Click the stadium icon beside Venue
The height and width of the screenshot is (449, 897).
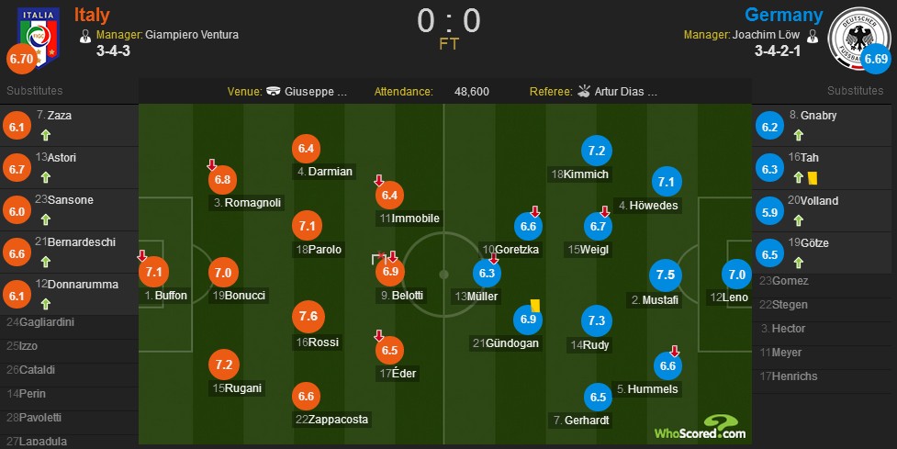click(274, 91)
